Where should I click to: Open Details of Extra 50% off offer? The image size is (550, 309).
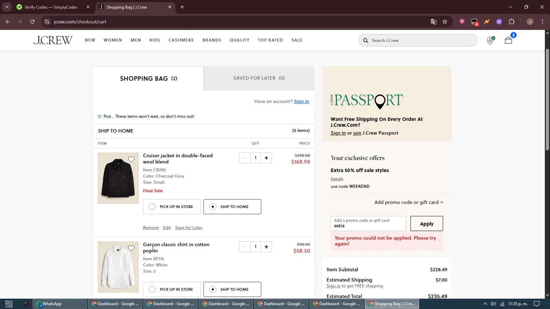(337, 179)
